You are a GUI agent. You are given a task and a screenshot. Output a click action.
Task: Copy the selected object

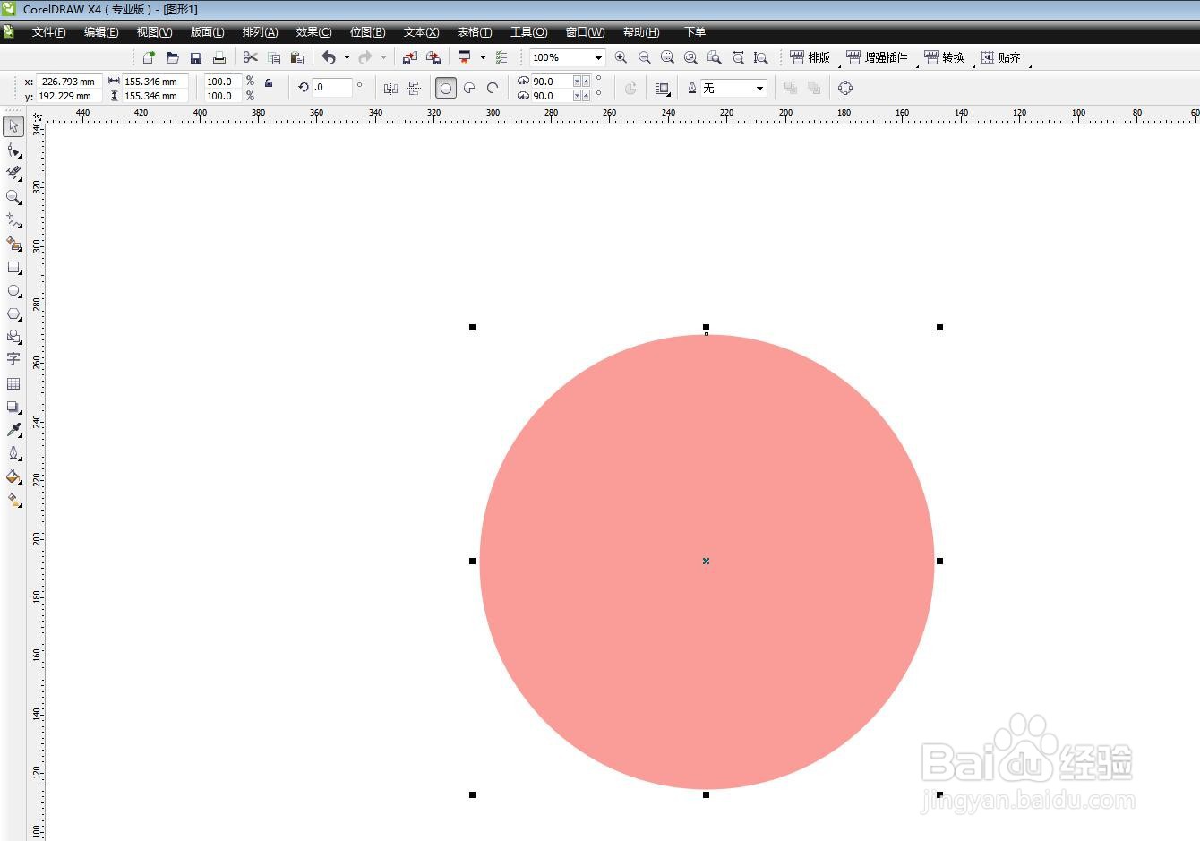click(x=274, y=57)
